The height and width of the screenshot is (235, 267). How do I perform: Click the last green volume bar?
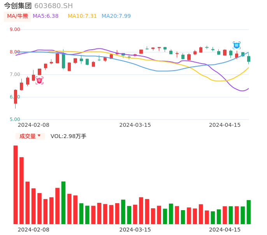249,212
